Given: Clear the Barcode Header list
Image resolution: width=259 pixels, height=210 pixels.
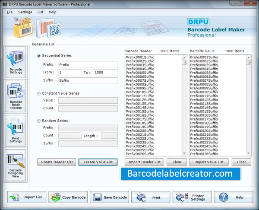Looking at the screenshot, I should [x=177, y=162].
